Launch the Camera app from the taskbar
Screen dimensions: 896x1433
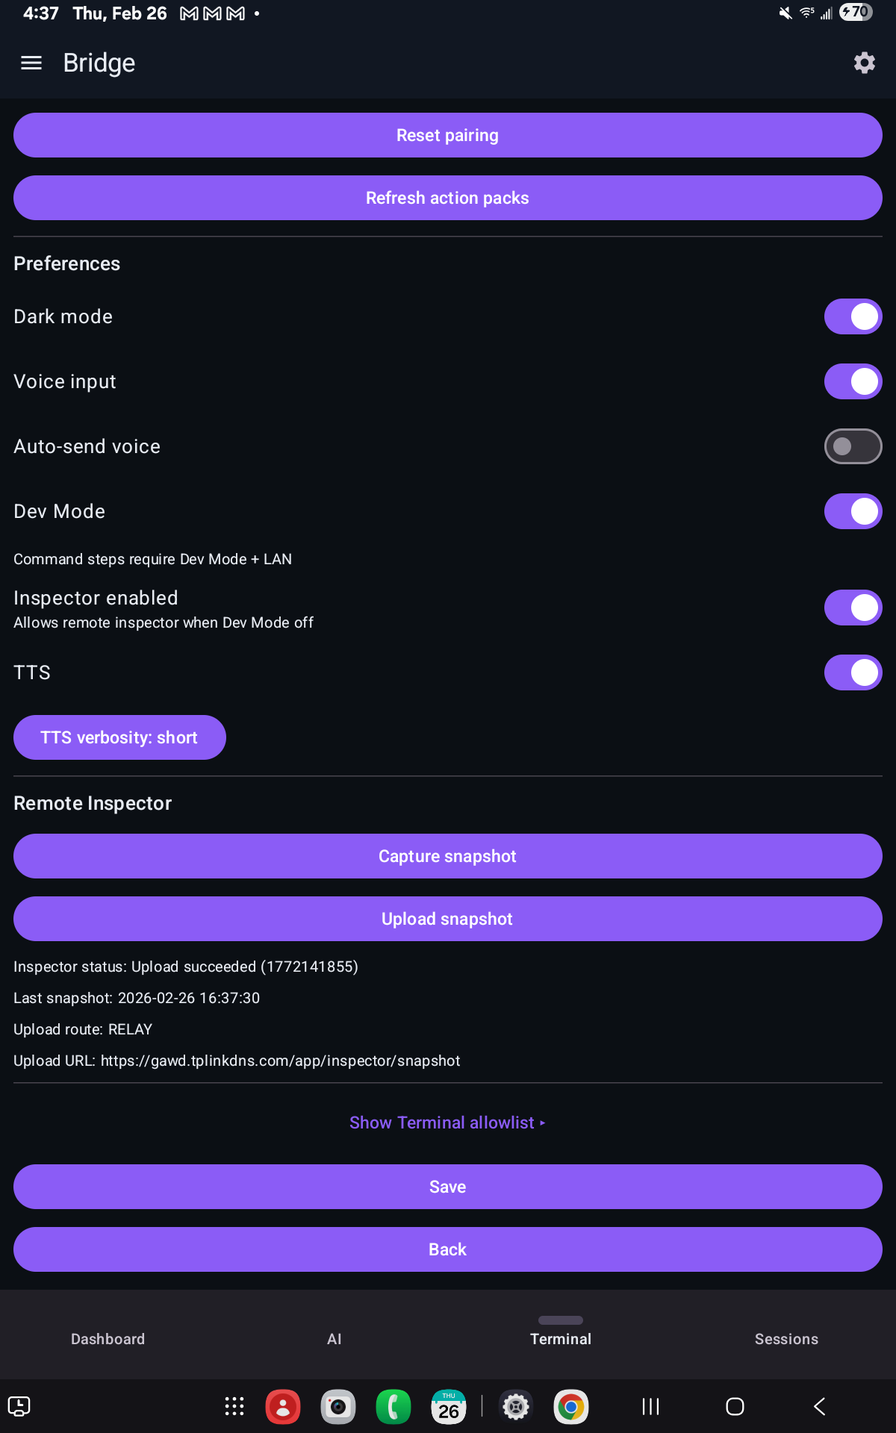click(x=338, y=1407)
